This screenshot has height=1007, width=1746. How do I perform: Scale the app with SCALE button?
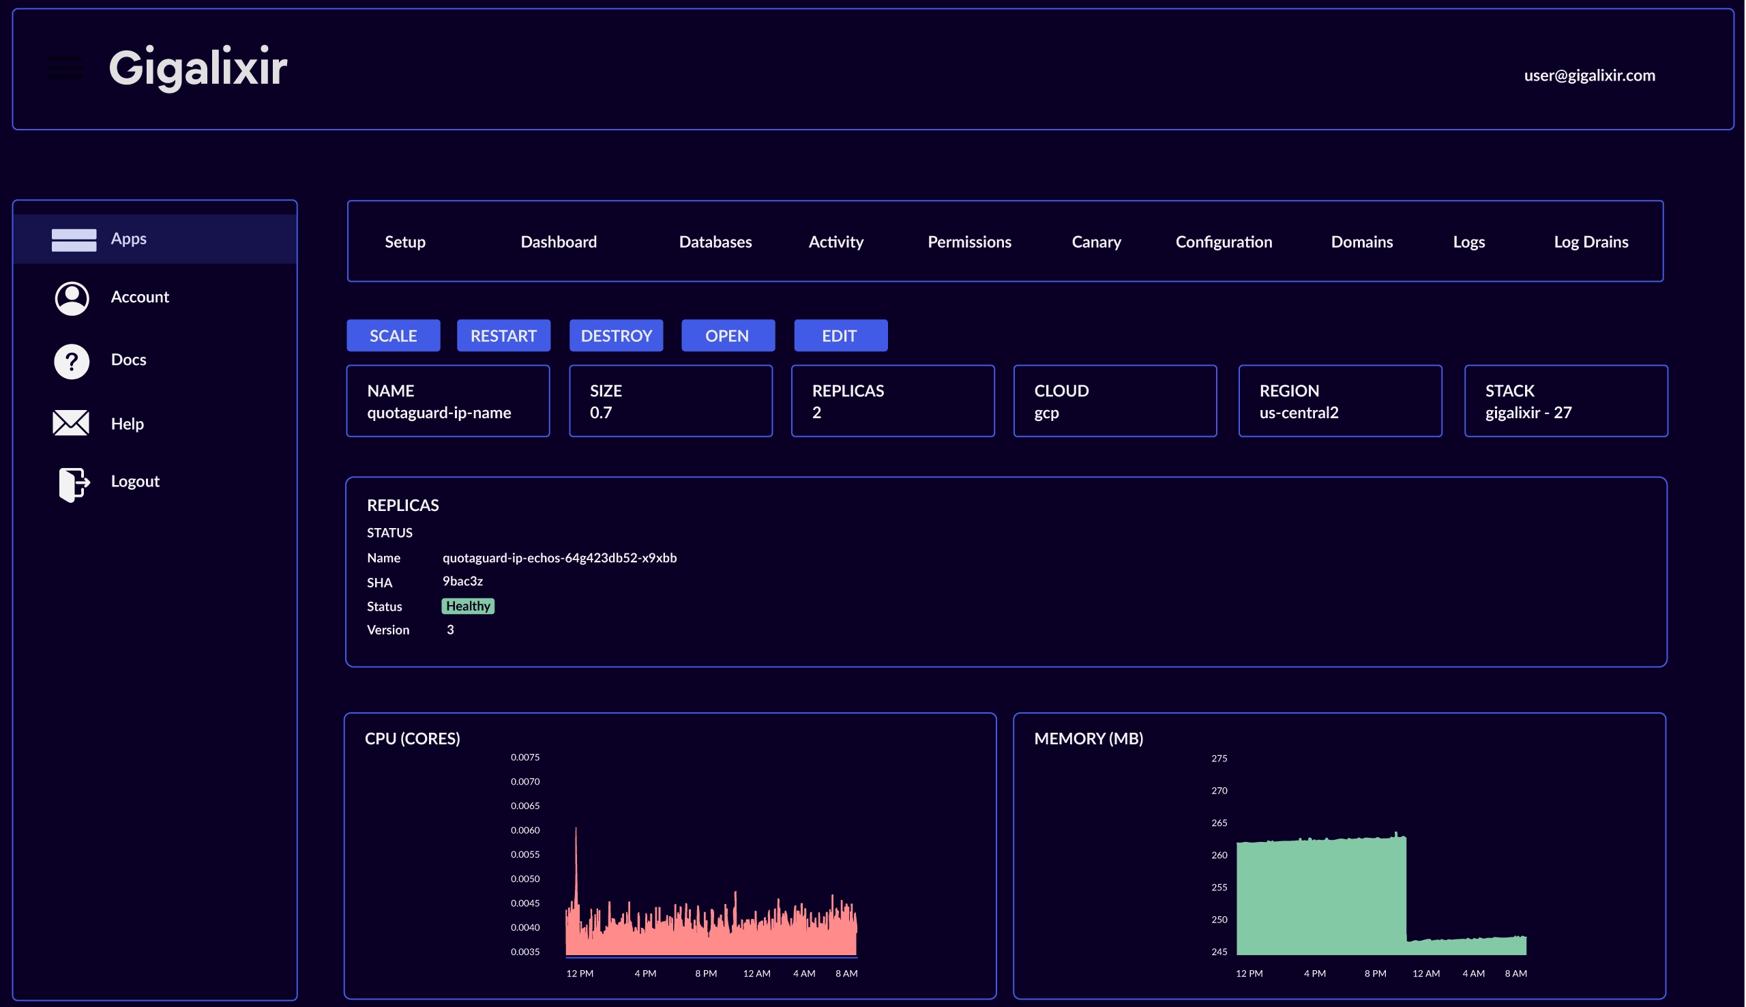coord(394,336)
